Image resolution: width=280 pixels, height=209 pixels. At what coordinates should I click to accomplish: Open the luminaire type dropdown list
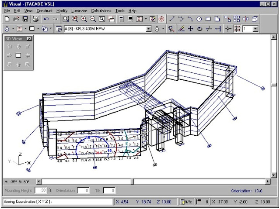tap(149, 29)
